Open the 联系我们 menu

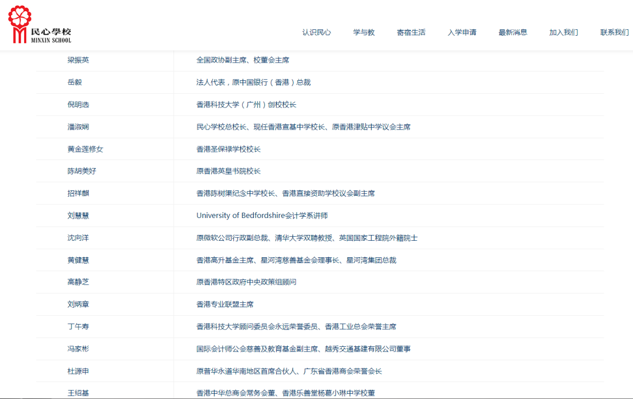tap(614, 32)
